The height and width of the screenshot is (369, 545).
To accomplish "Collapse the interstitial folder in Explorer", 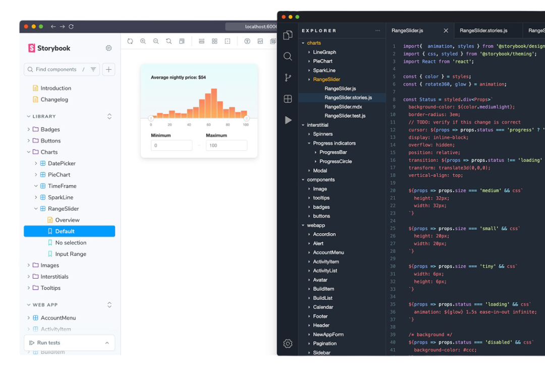I will tap(314, 125).
